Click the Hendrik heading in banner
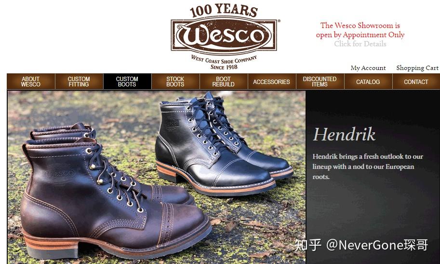Screen dimensions: 440x264 point(344,134)
